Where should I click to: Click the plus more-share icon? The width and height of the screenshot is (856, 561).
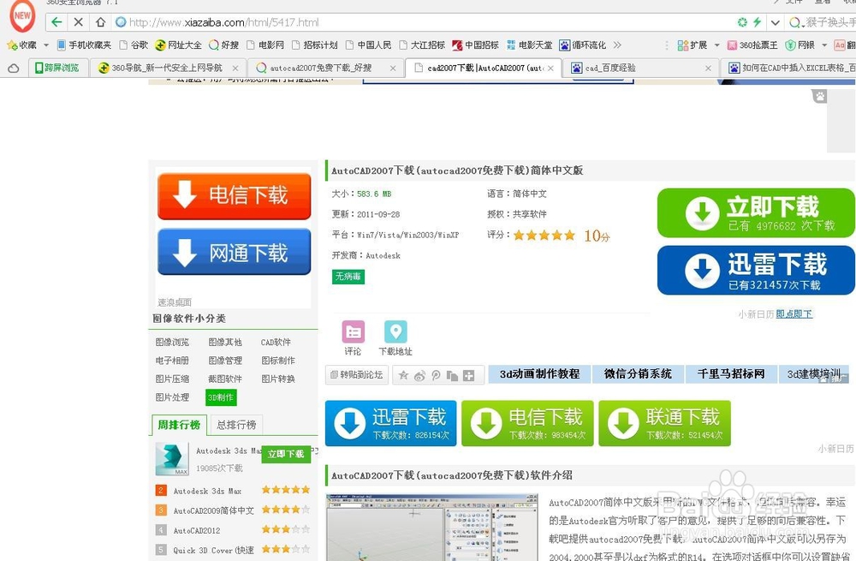point(468,375)
